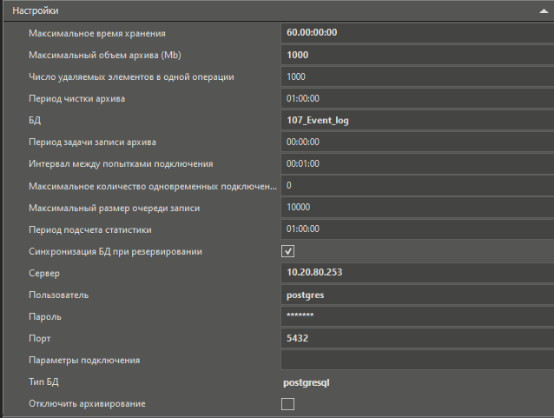
Task: Click the Тип БД value postgresql
Action: tap(307, 382)
